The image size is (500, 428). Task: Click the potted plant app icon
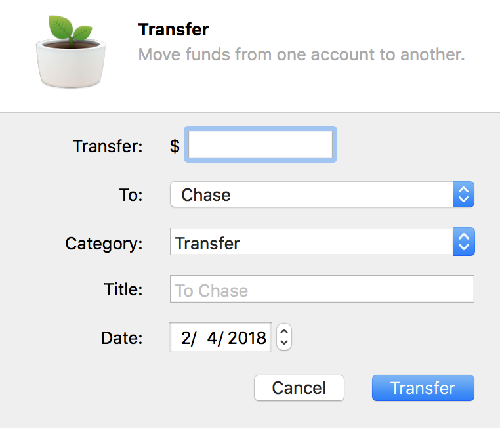[70, 51]
